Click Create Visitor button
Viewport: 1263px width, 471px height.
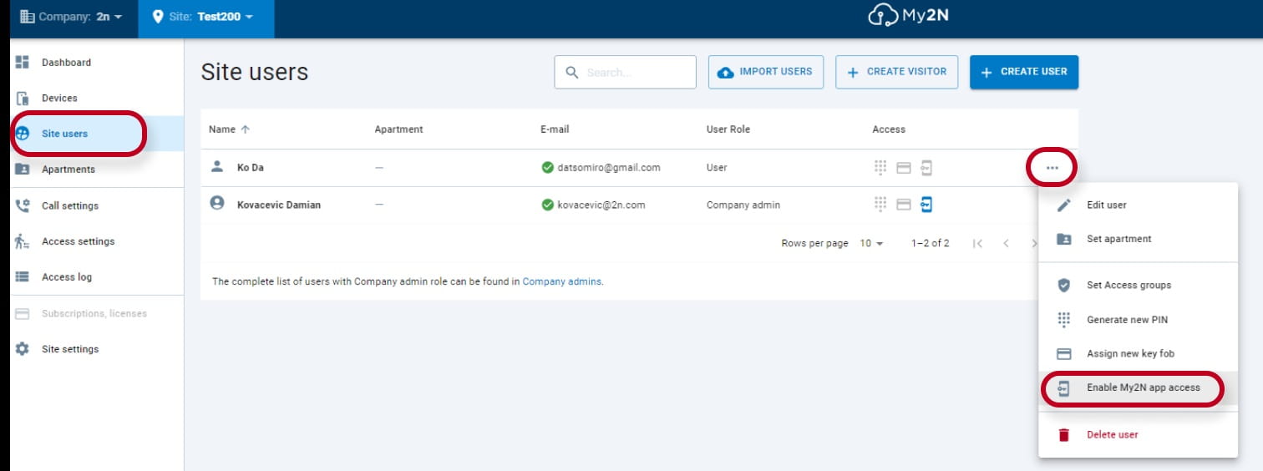click(x=896, y=72)
